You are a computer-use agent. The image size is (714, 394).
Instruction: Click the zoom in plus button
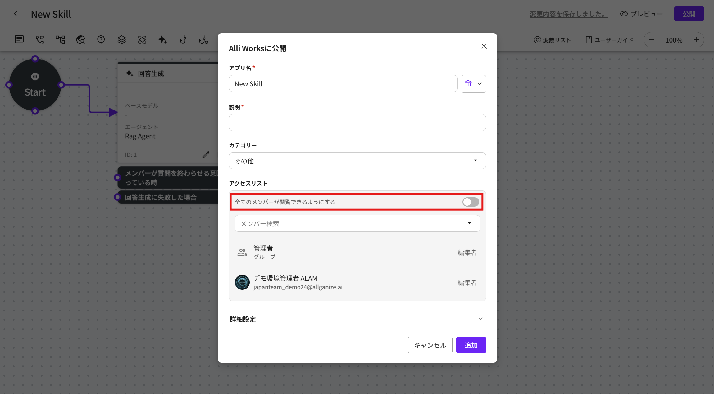pos(696,40)
